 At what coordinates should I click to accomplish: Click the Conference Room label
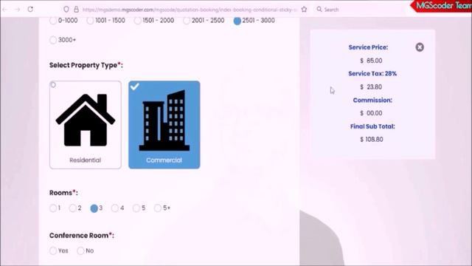(82, 236)
